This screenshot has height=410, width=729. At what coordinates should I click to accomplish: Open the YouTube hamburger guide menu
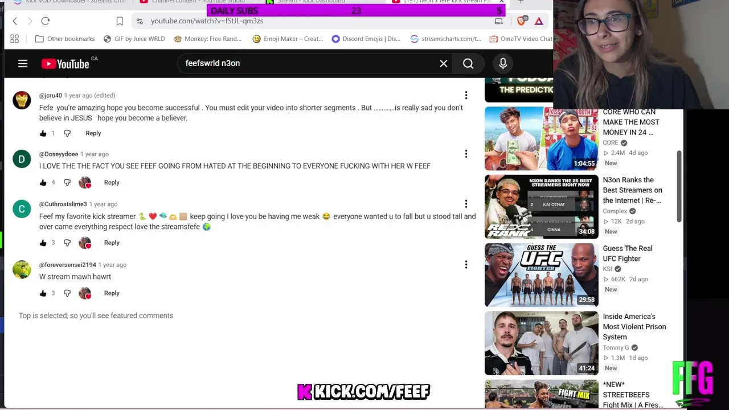tap(23, 64)
